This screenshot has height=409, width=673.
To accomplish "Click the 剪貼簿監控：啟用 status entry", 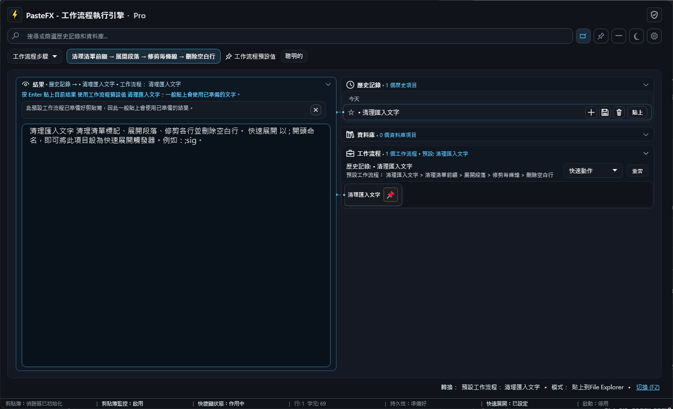I will (x=122, y=404).
